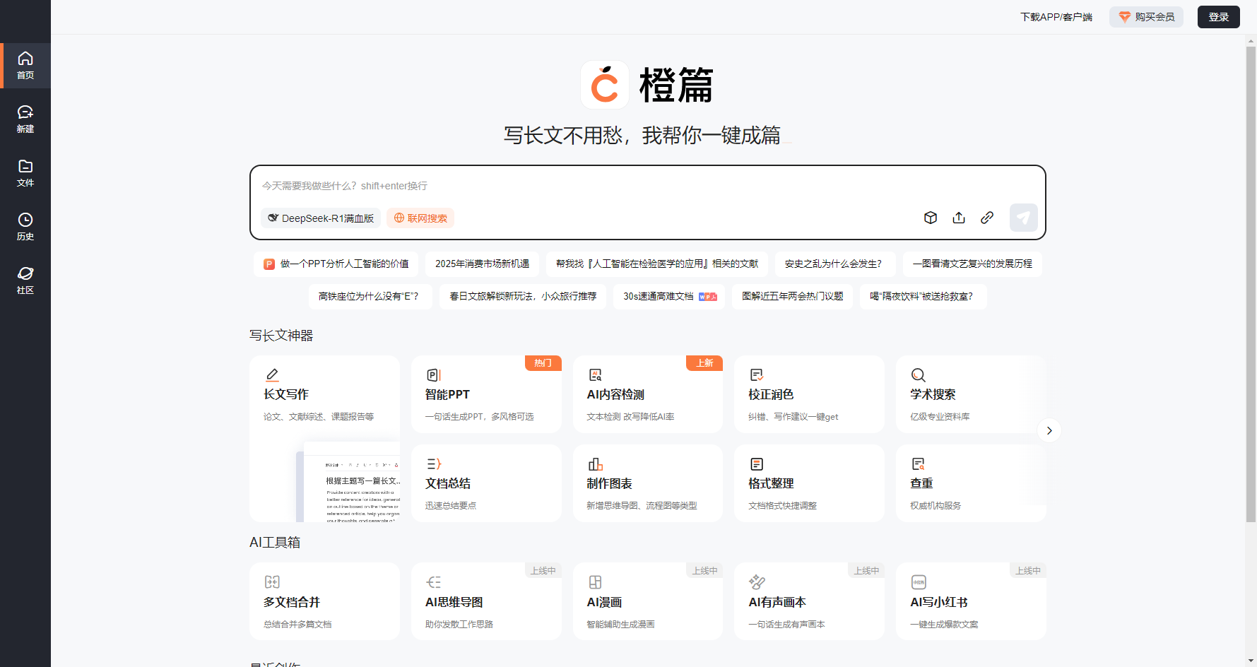The image size is (1257, 667).
Task: Open the 下载APP/客户端 link
Action: tap(1056, 17)
